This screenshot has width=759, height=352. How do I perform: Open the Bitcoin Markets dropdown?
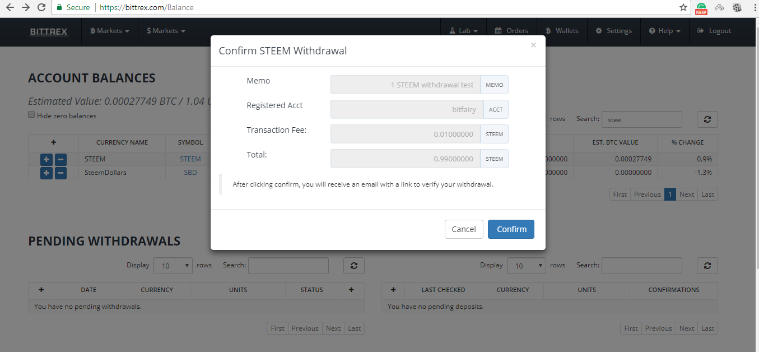click(x=110, y=31)
